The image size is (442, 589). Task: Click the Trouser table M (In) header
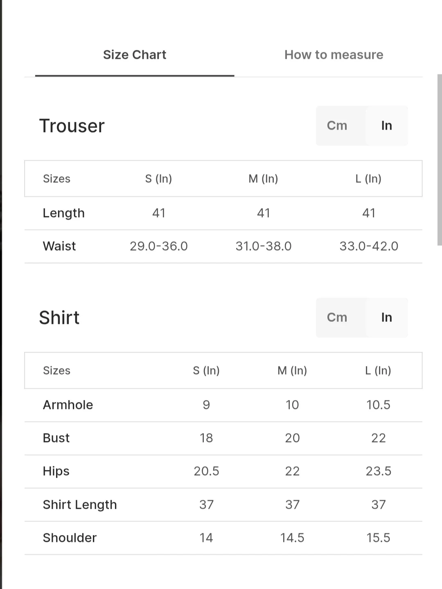click(263, 179)
